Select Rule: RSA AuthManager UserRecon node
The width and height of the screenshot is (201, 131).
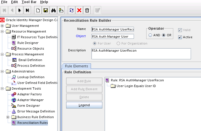click(x=137, y=80)
